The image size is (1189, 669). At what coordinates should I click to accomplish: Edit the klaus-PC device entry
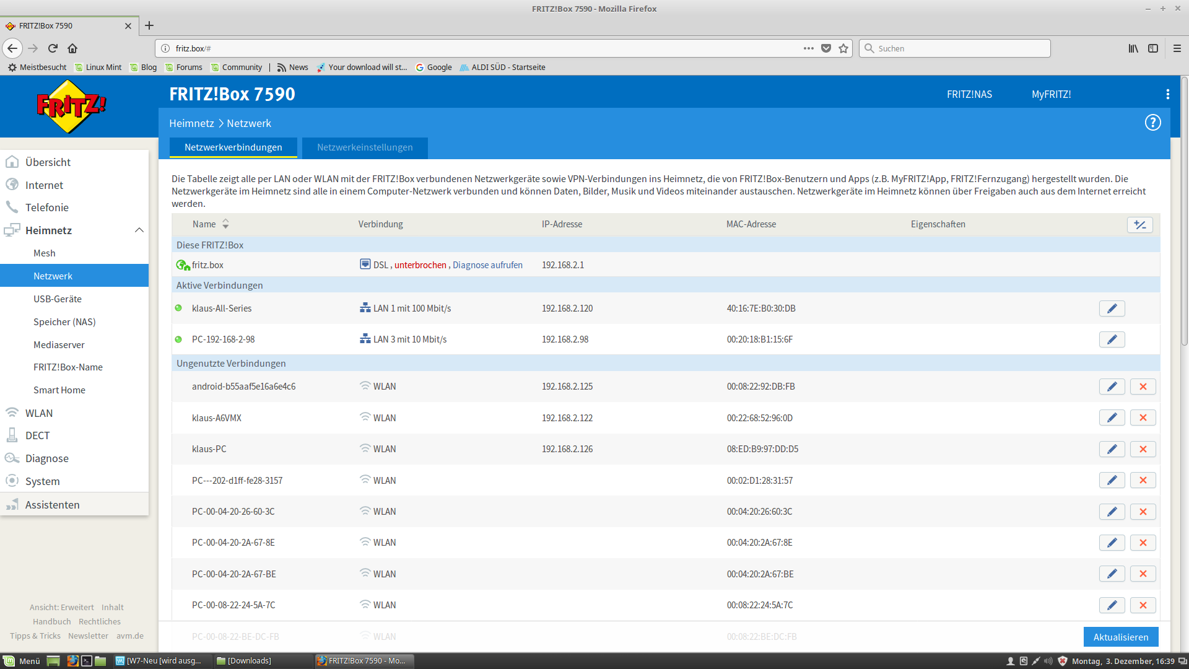pyautogui.click(x=1112, y=449)
